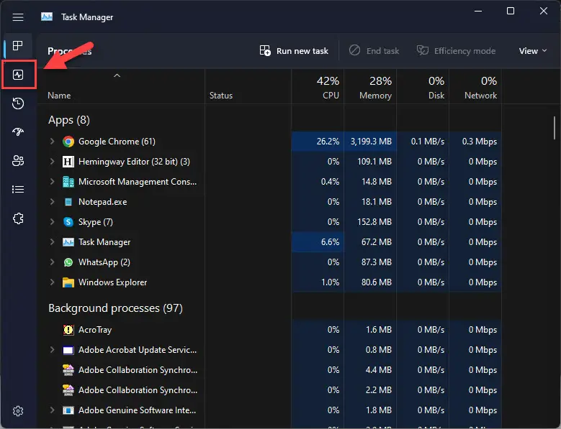The width and height of the screenshot is (561, 429).
Task: Maximize the Task Manager window
Action: 511,11
